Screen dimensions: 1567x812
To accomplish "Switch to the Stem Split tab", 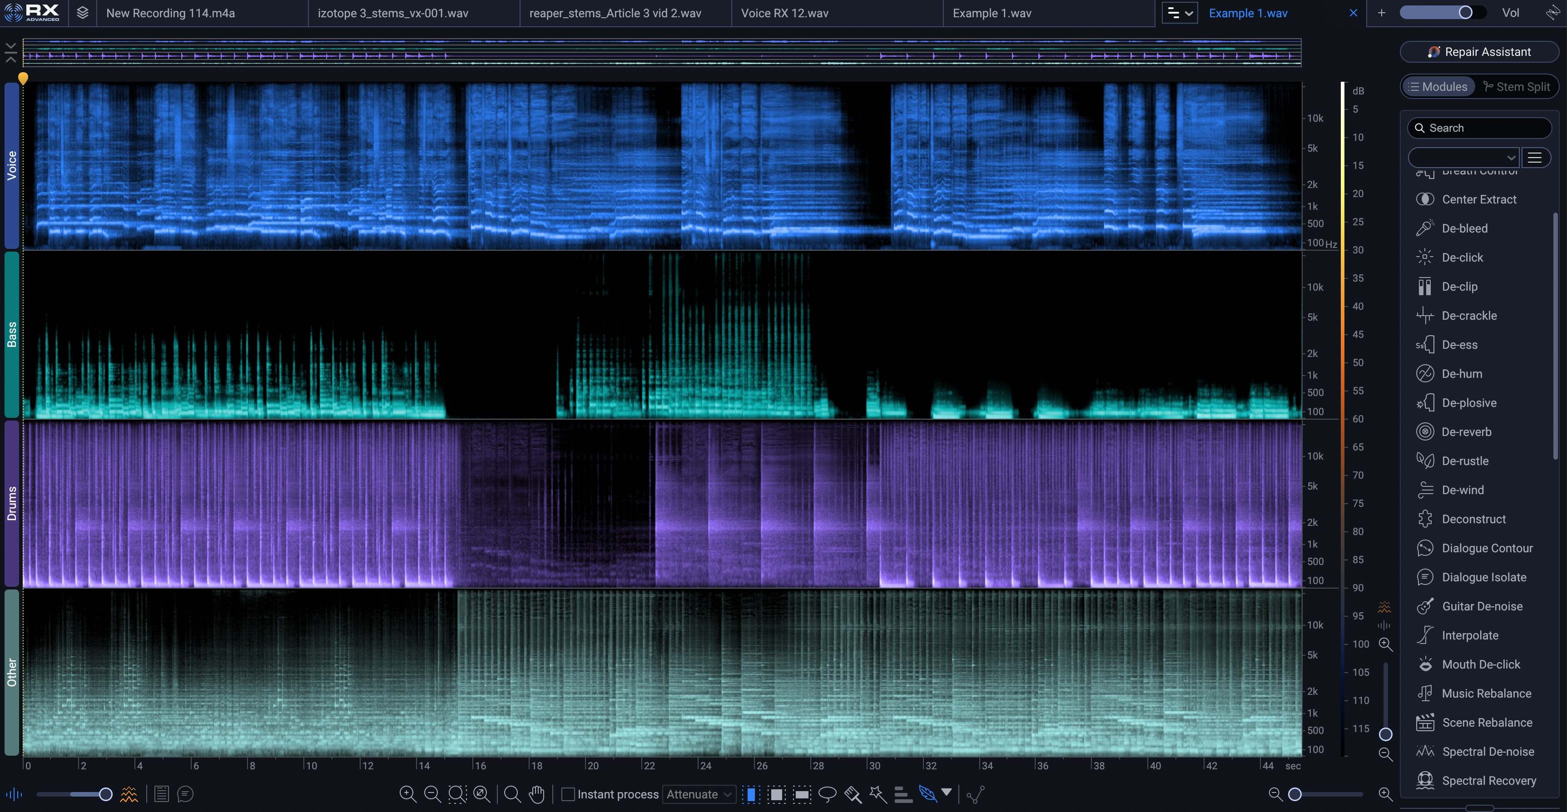I will [x=1517, y=86].
